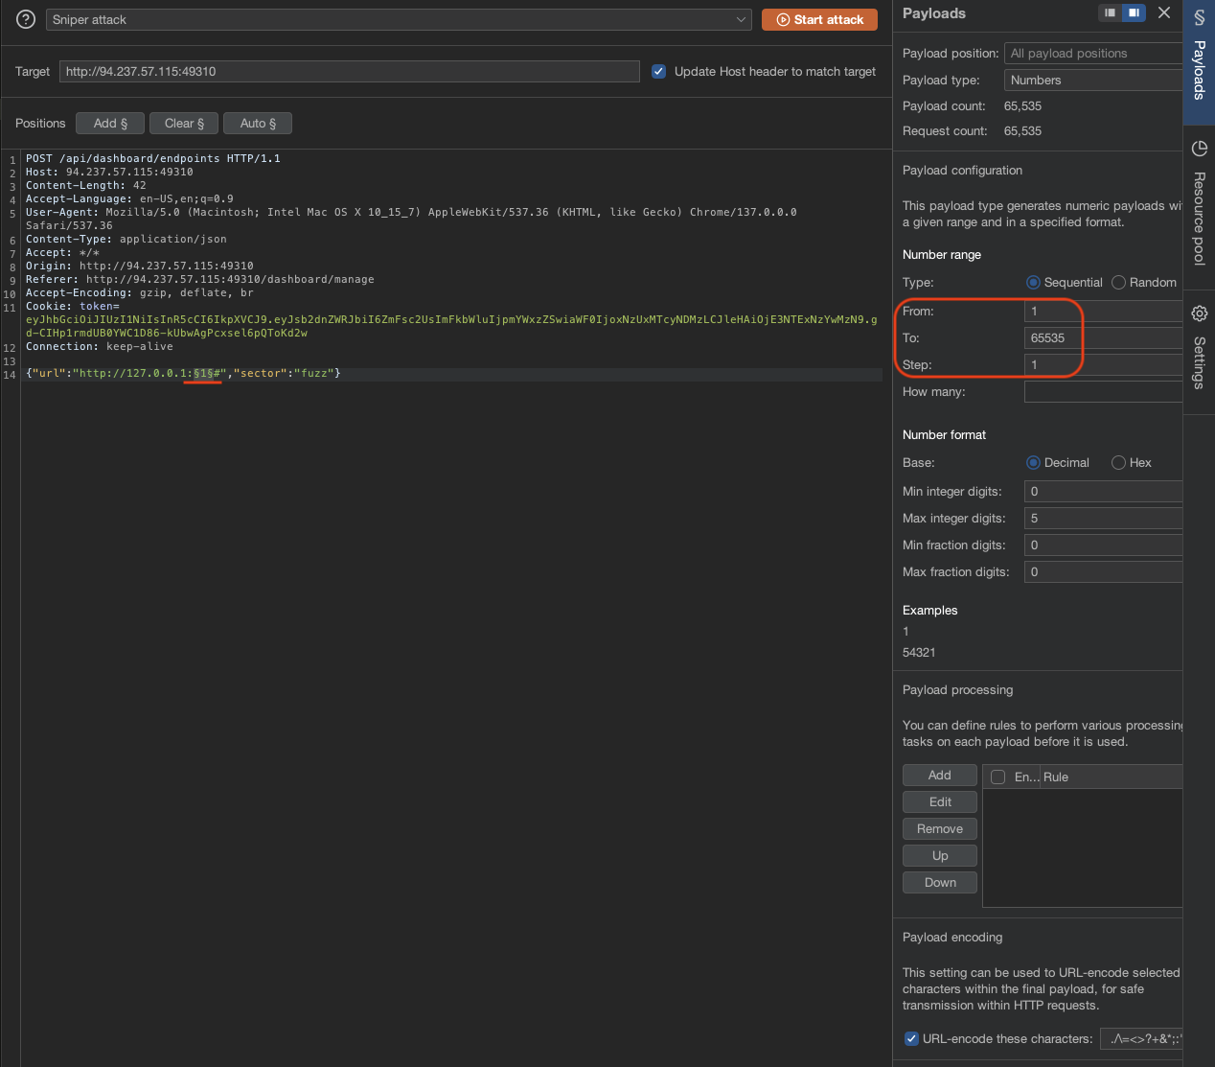This screenshot has width=1215, height=1067.
Task: Click the Auto § button
Action: pos(258,124)
